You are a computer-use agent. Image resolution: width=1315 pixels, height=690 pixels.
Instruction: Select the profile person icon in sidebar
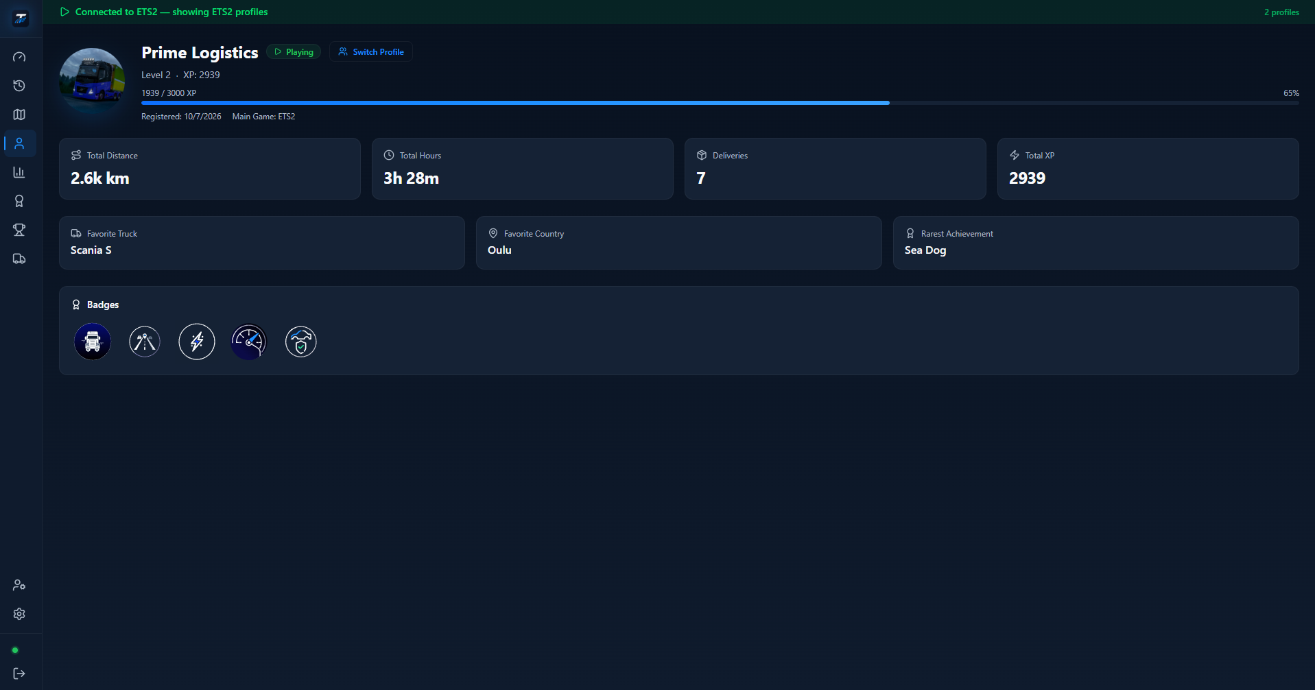[x=19, y=143]
